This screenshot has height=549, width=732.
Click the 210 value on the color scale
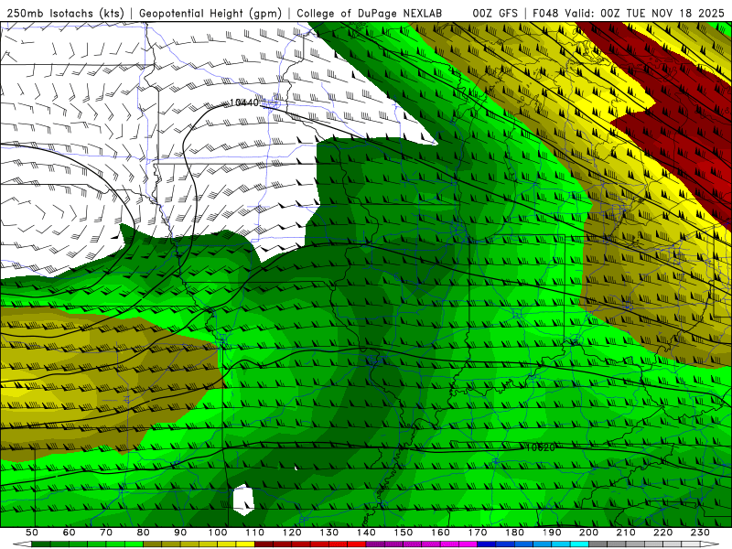[626, 533]
